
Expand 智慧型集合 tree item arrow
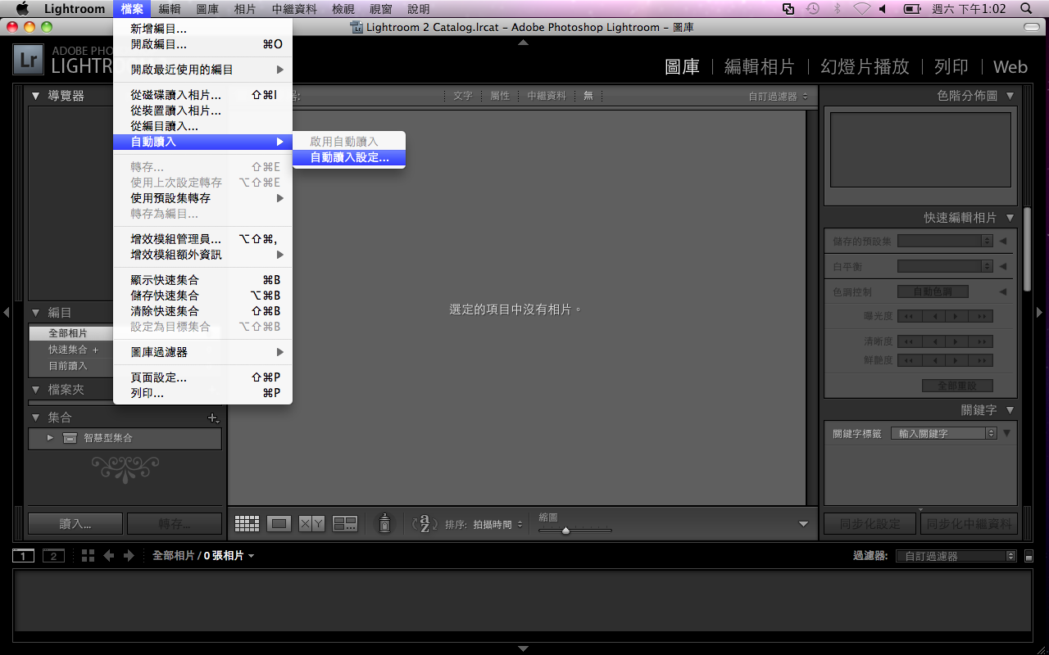51,438
